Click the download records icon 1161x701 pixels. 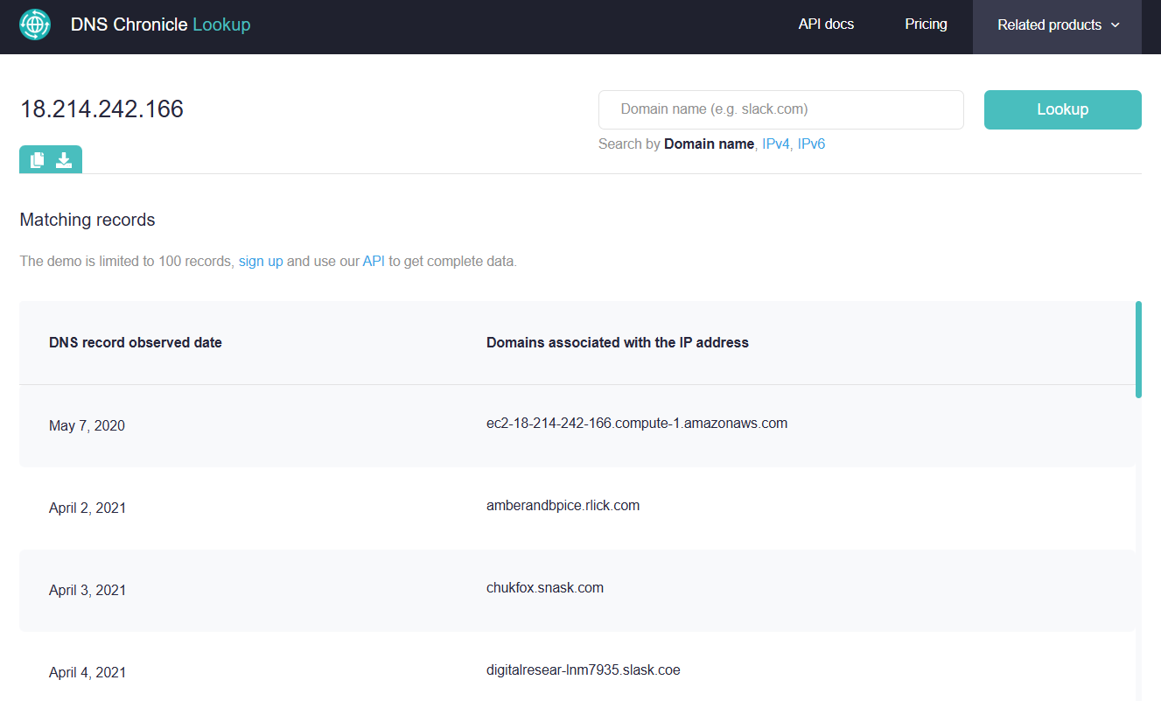coord(64,160)
